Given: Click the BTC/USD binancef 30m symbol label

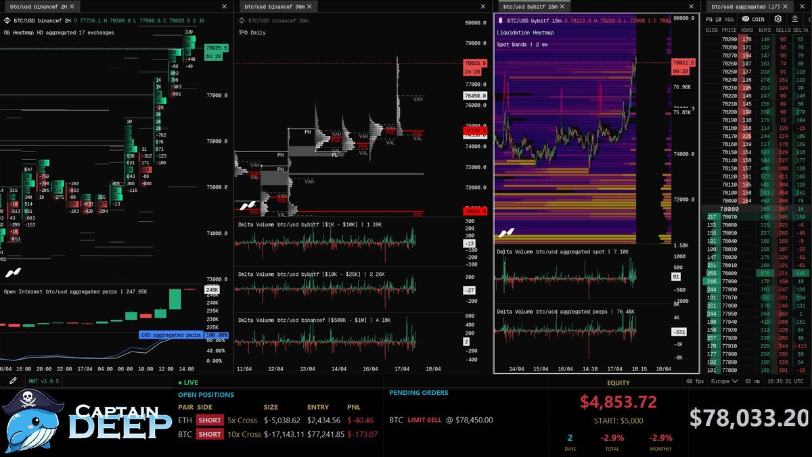Looking at the screenshot, I should click(x=277, y=21).
